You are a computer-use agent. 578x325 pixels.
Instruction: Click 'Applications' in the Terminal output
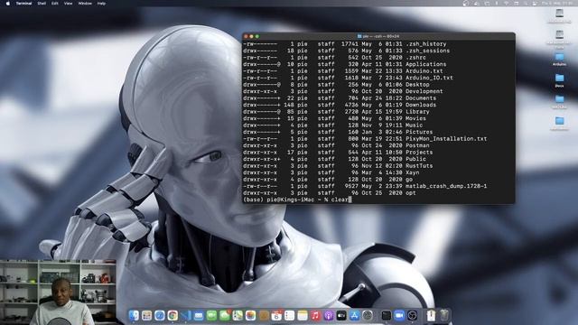point(425,64)
